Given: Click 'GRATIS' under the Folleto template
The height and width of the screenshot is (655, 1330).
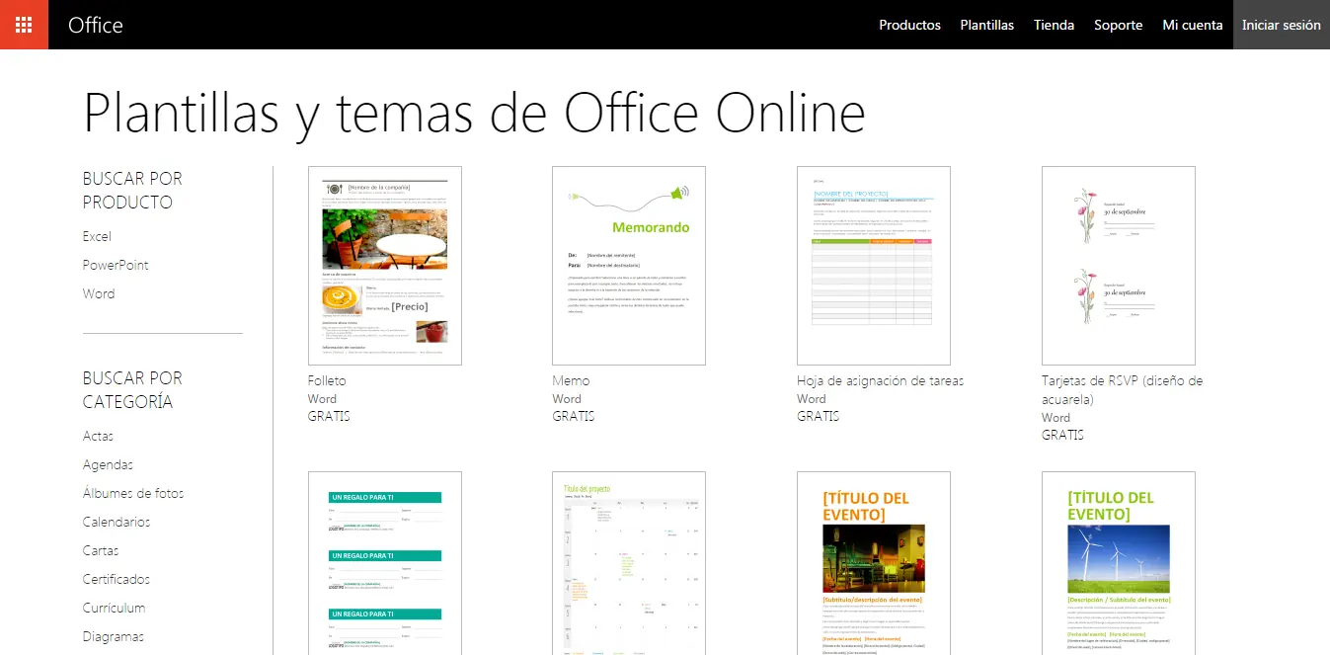Looking at the screenshot, I should tap(329, 416).
